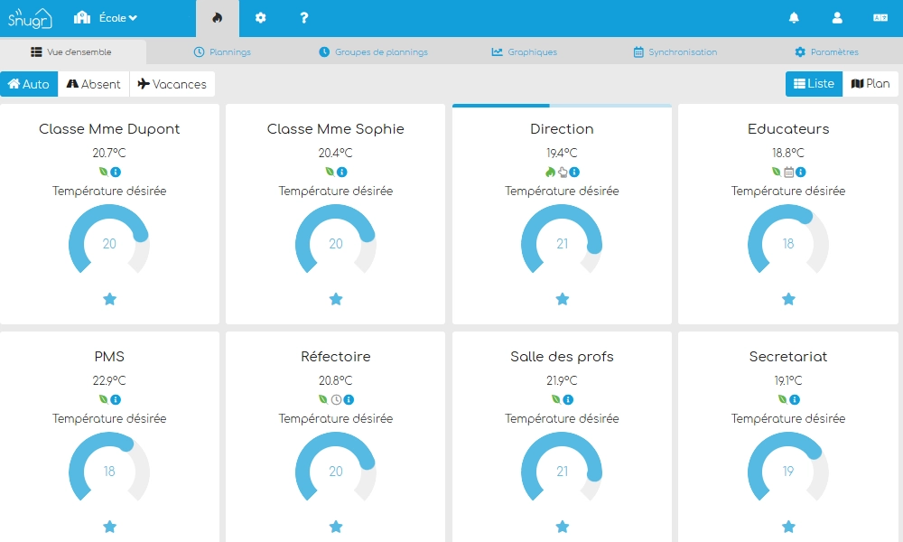Click heating flame icon for Direction
The image size is (903, 542).
[550, 172]
